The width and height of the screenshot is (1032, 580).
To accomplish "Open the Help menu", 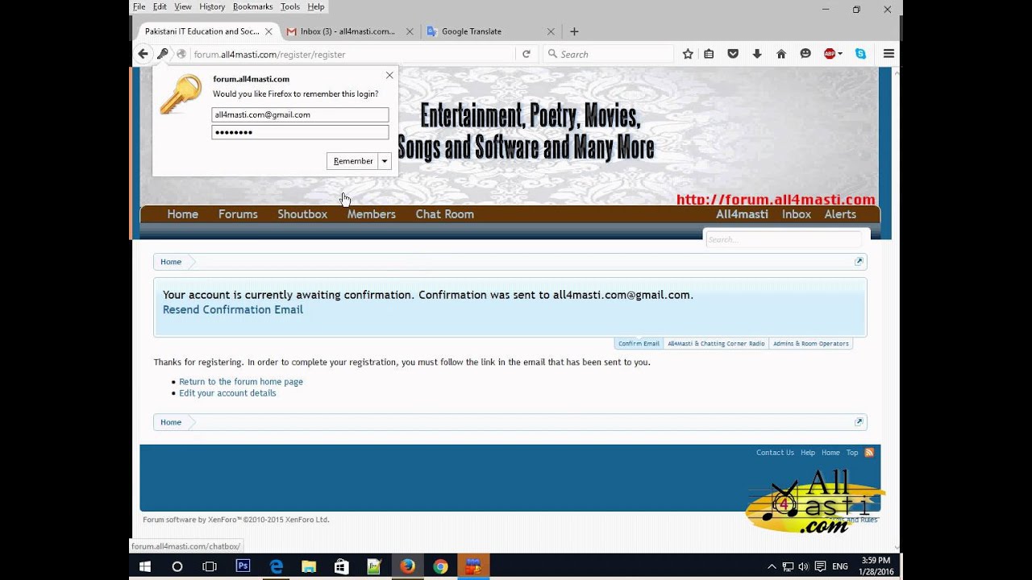I will click(316, 6).
